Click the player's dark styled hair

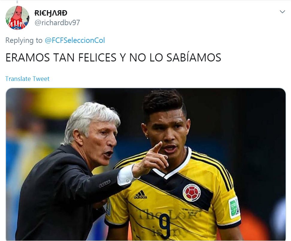(x=164, y=103)
